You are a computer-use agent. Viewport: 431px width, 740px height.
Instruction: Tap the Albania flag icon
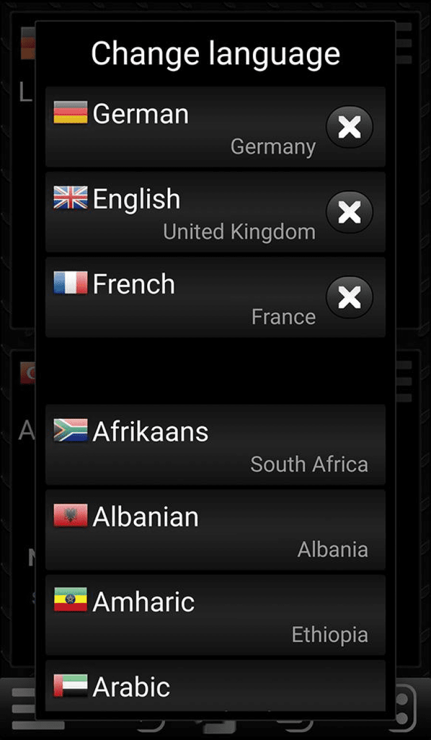(x=71, y=516)
